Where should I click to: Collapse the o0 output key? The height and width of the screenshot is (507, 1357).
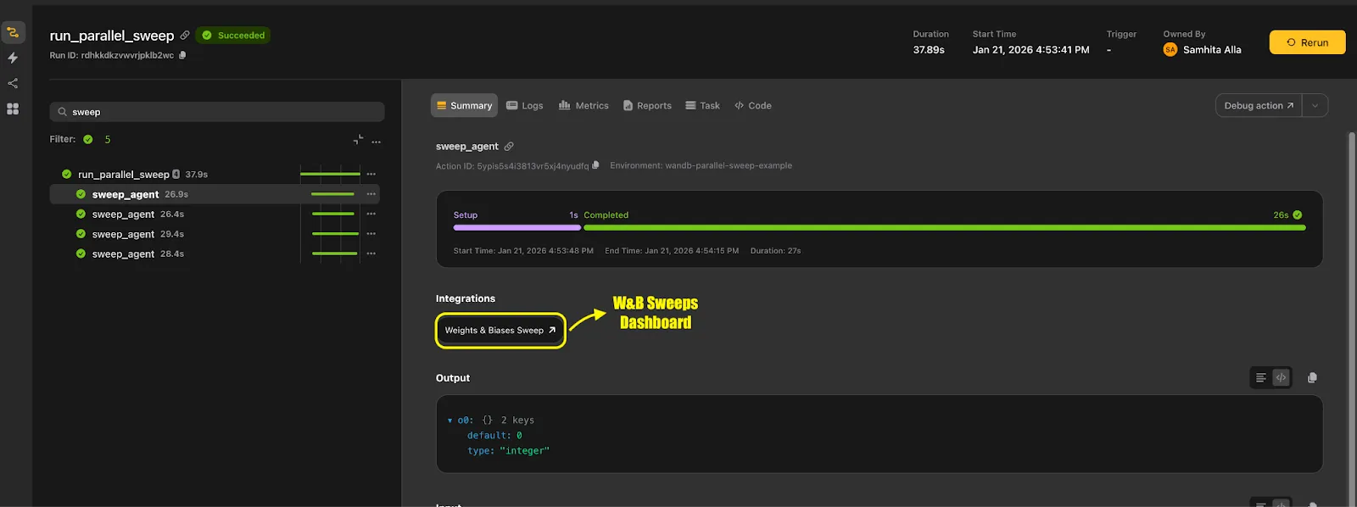[450, 421]
